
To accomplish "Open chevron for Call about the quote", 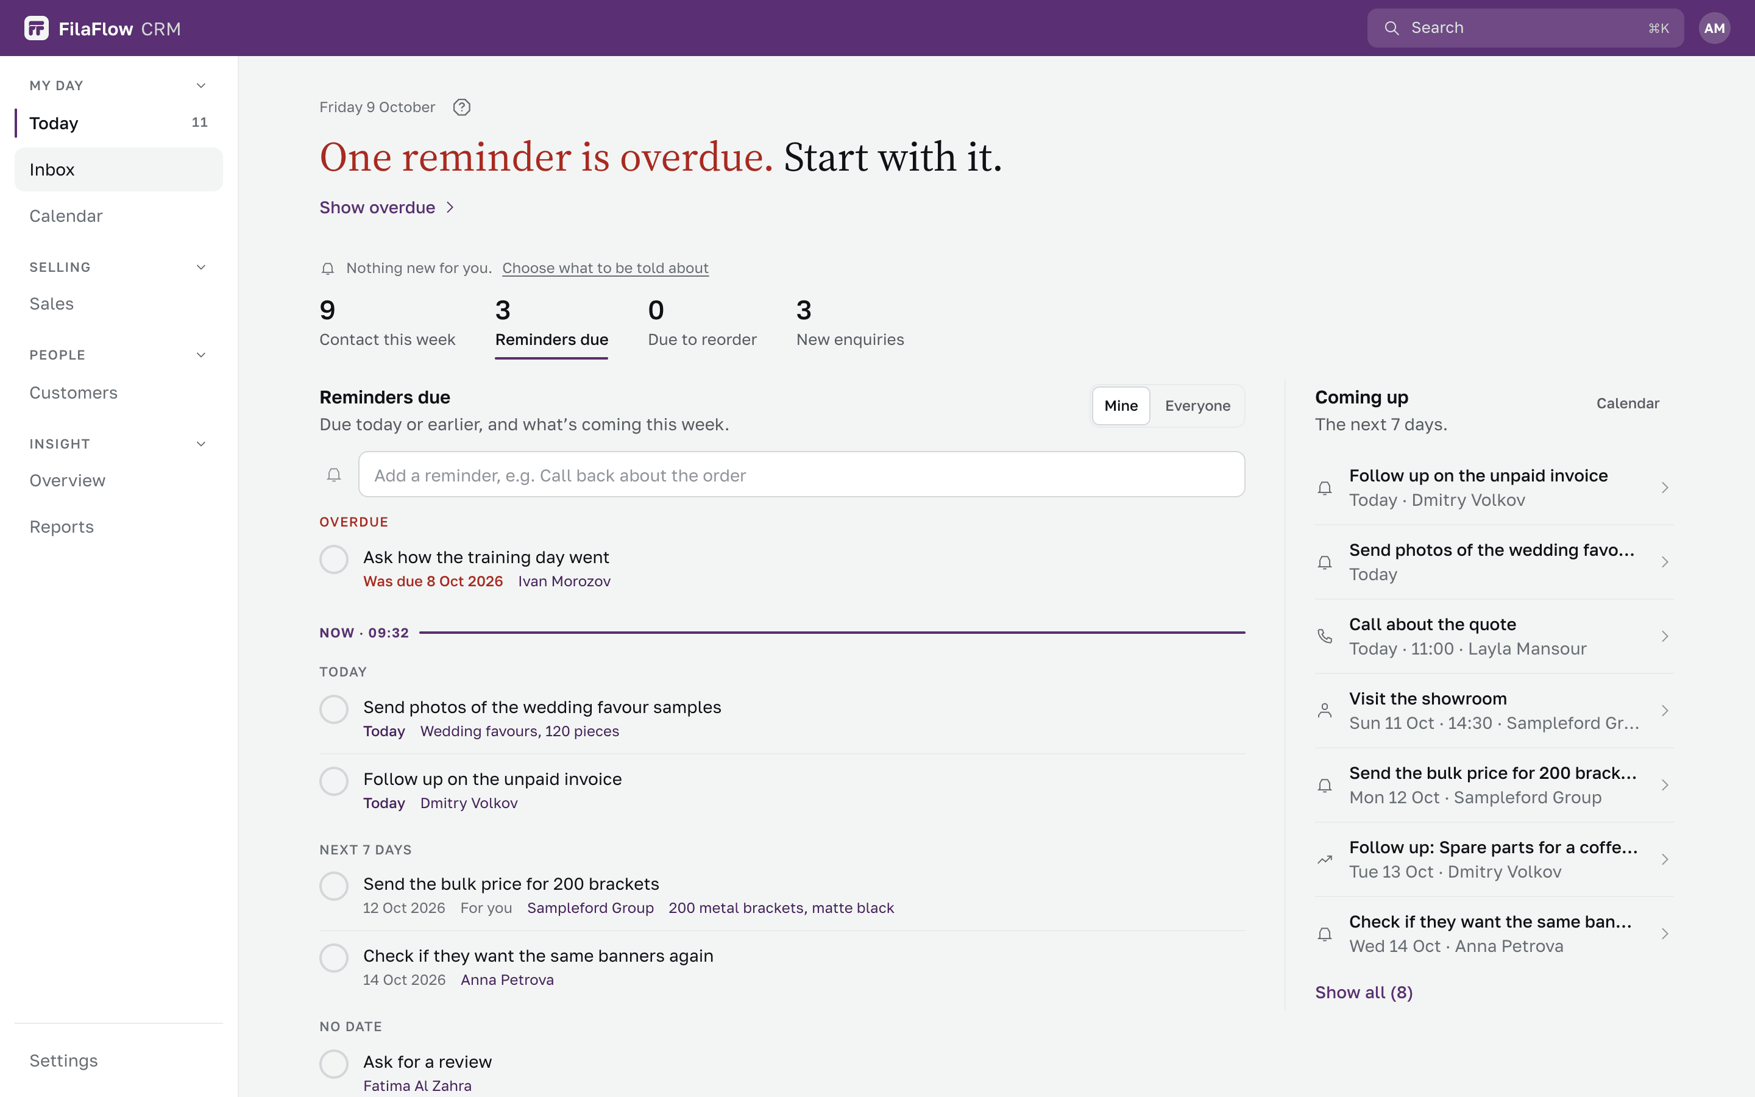I will tap(1664, 636).
